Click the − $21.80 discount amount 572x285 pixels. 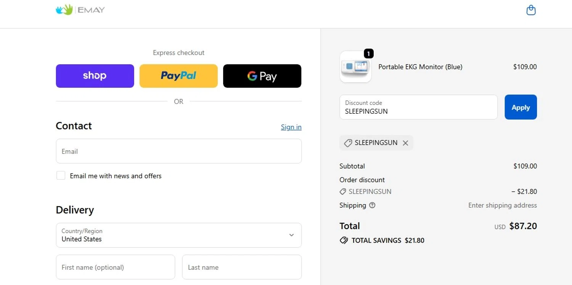click(x=524, y=192)
